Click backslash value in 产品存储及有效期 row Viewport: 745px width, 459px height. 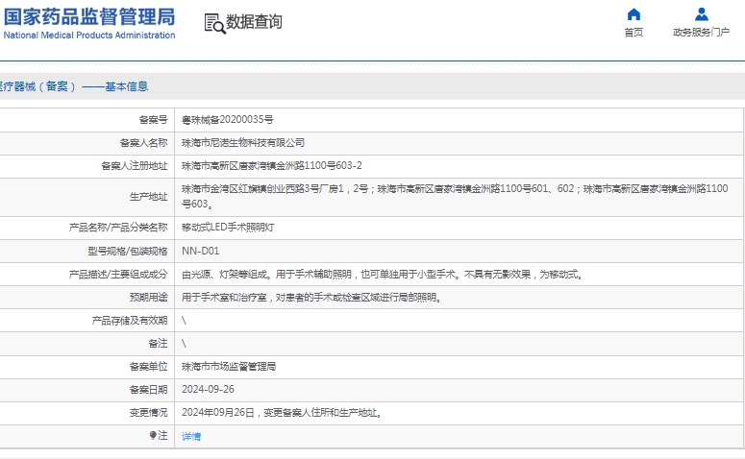[x=184, y=321]
